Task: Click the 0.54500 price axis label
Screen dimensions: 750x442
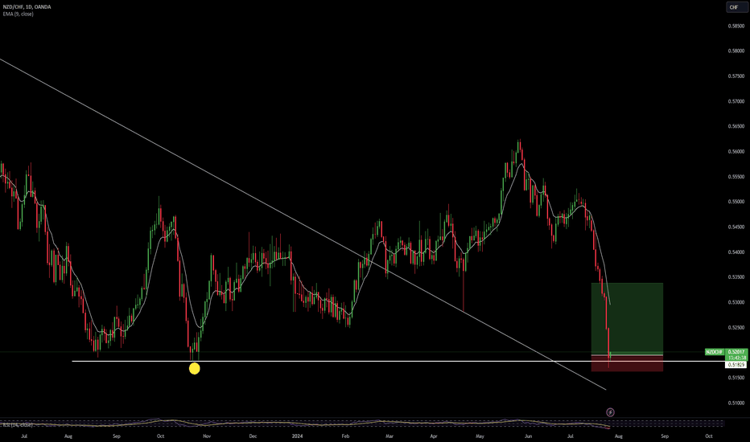Action: (x=736, y=227)
